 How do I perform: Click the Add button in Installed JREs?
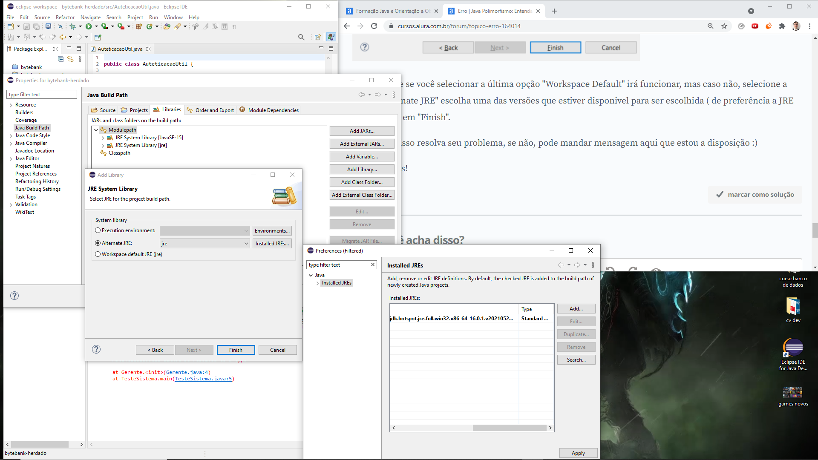pos(576,308)
